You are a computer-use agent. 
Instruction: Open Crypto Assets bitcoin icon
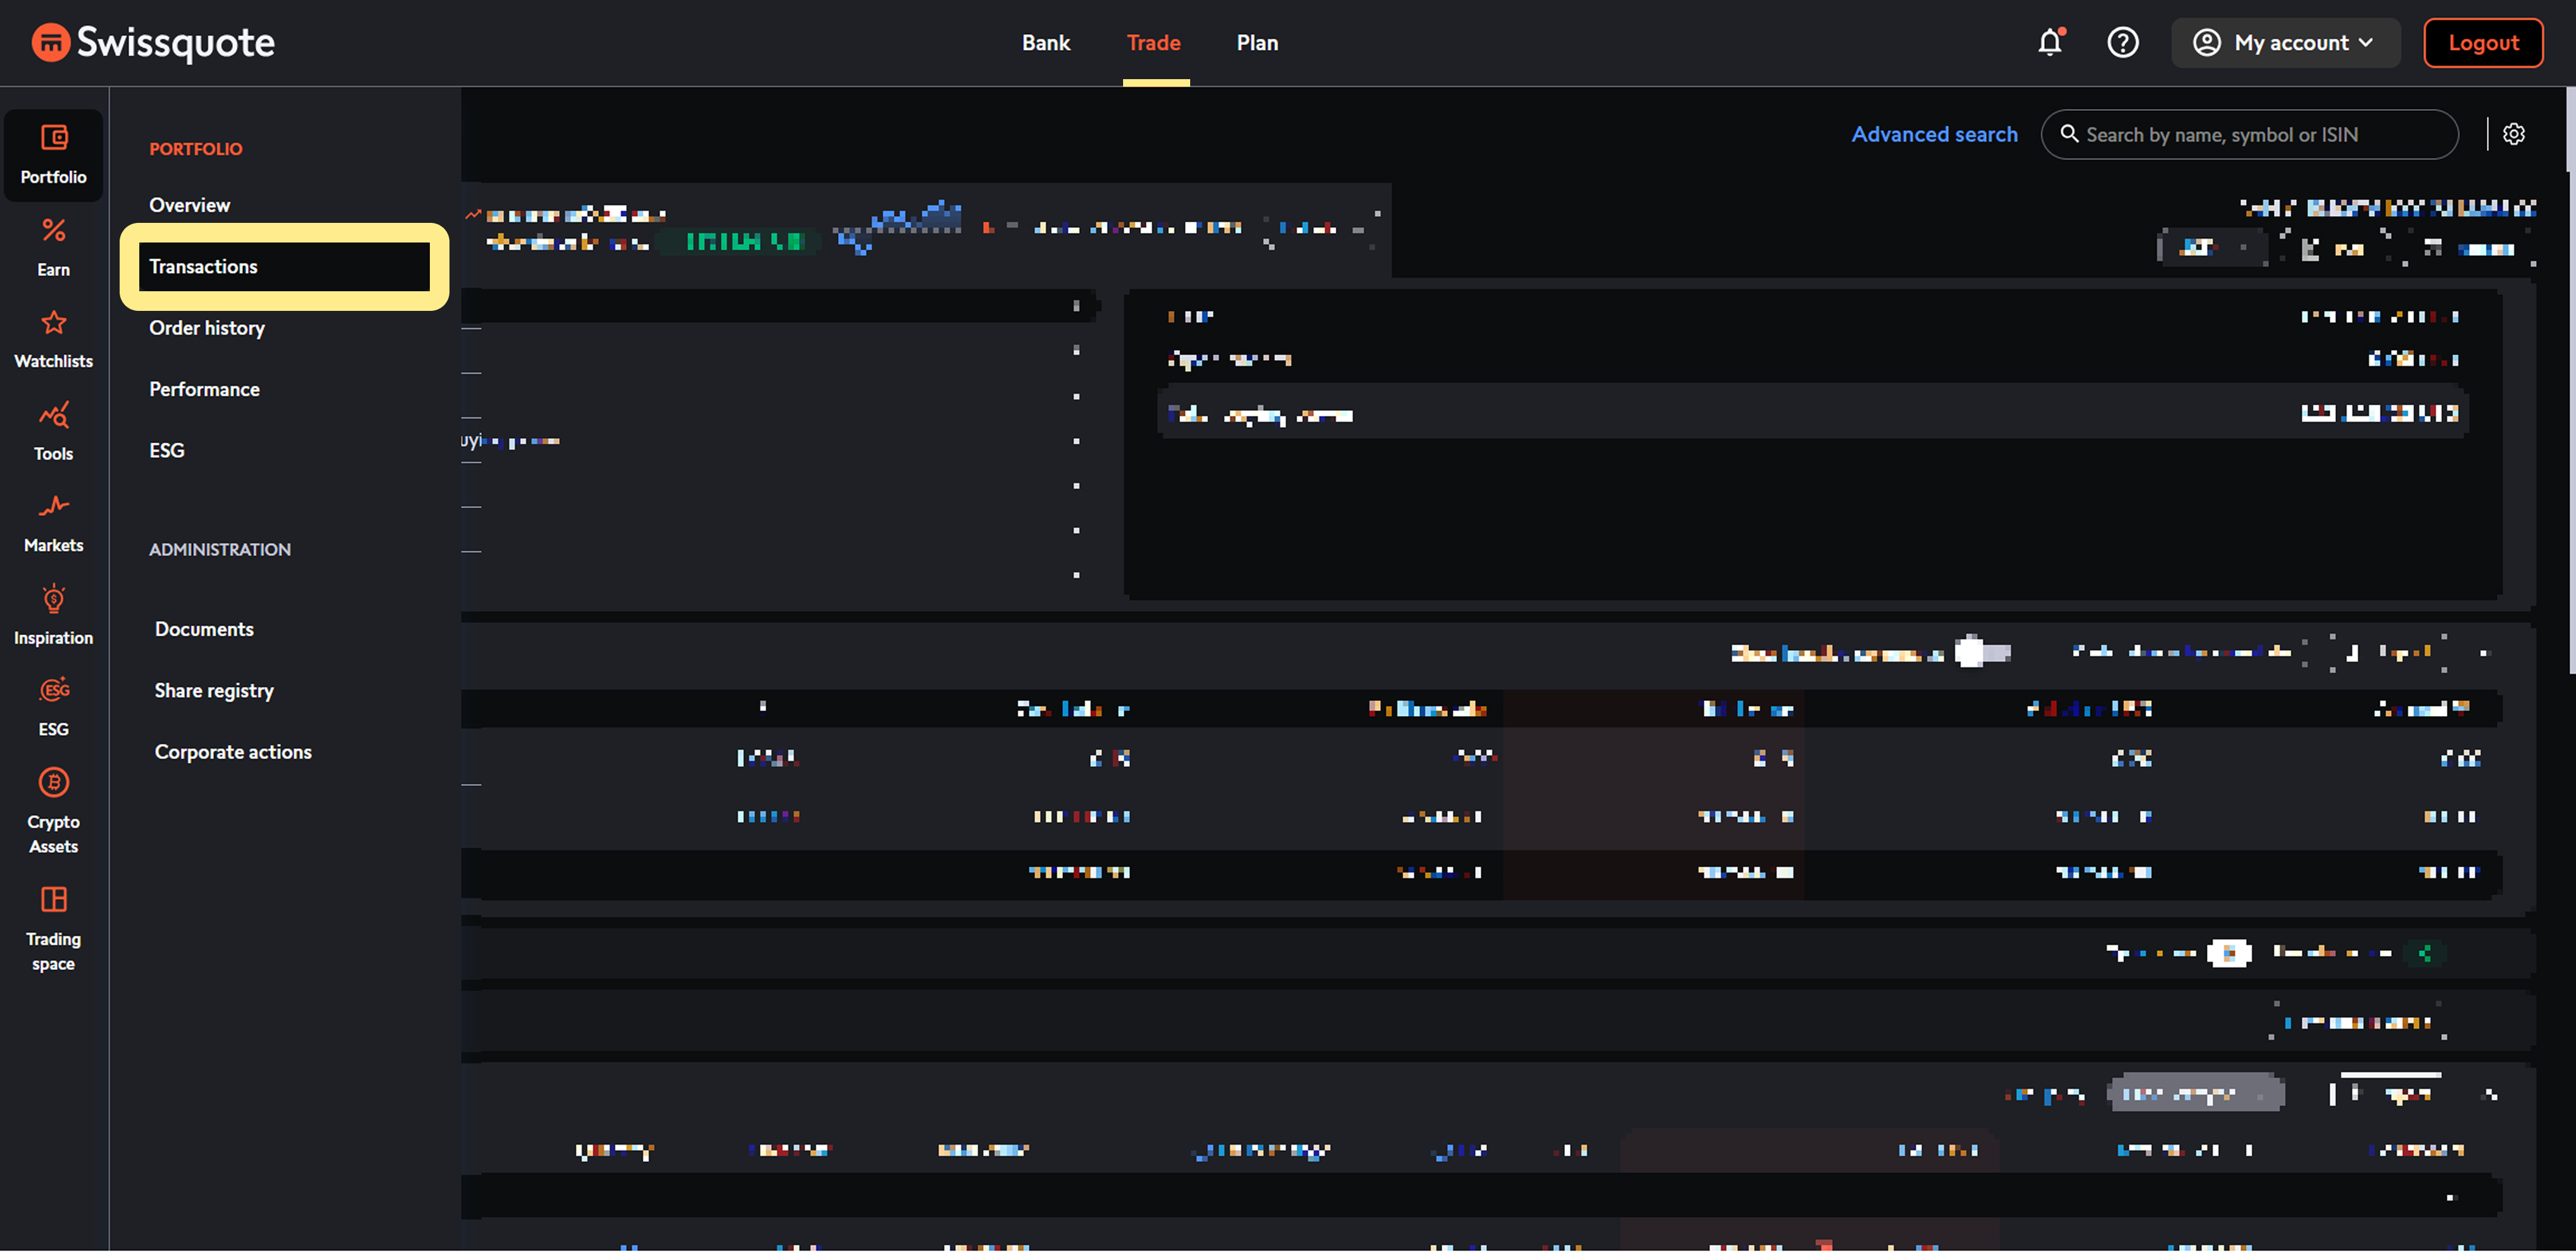(53, 808)
